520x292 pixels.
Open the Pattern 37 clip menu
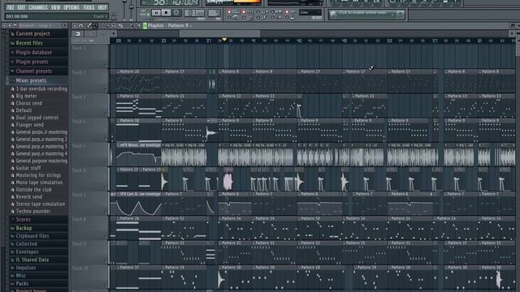click(118, 268)
